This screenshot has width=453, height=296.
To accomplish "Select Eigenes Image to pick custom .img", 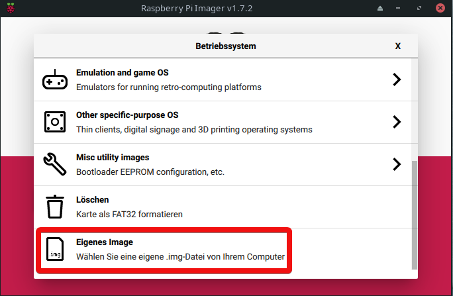I will (223, 250).
